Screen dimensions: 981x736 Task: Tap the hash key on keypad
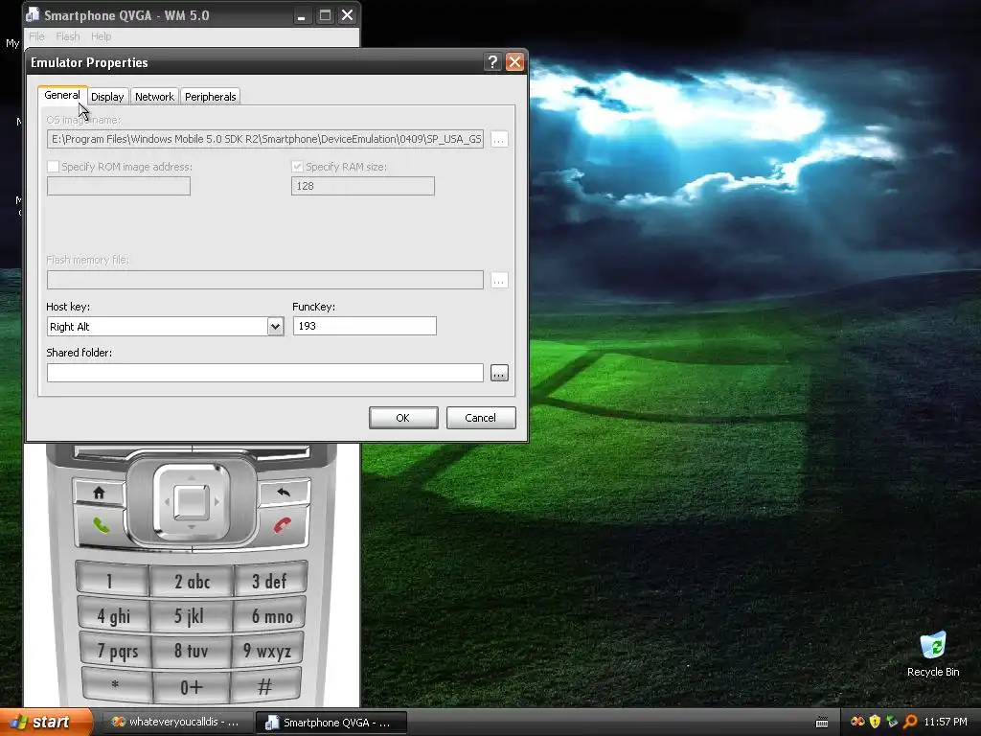pyautogui.click(x=265, y=686)
